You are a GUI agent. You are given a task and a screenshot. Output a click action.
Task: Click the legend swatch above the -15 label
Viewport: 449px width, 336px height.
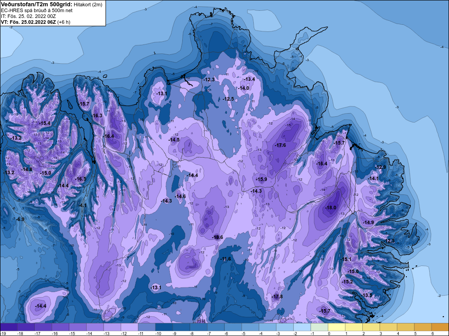(78, 327)
